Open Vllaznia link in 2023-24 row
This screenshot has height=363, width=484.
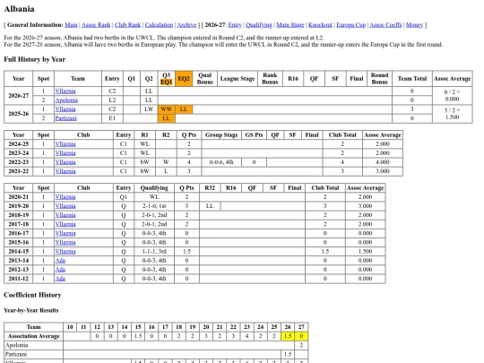(65, 153)
